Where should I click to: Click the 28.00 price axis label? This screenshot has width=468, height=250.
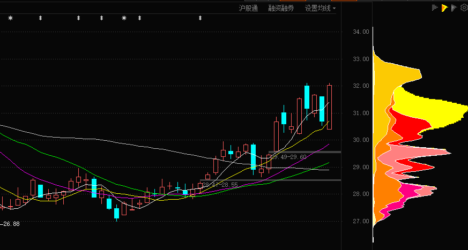pos(361,194)
